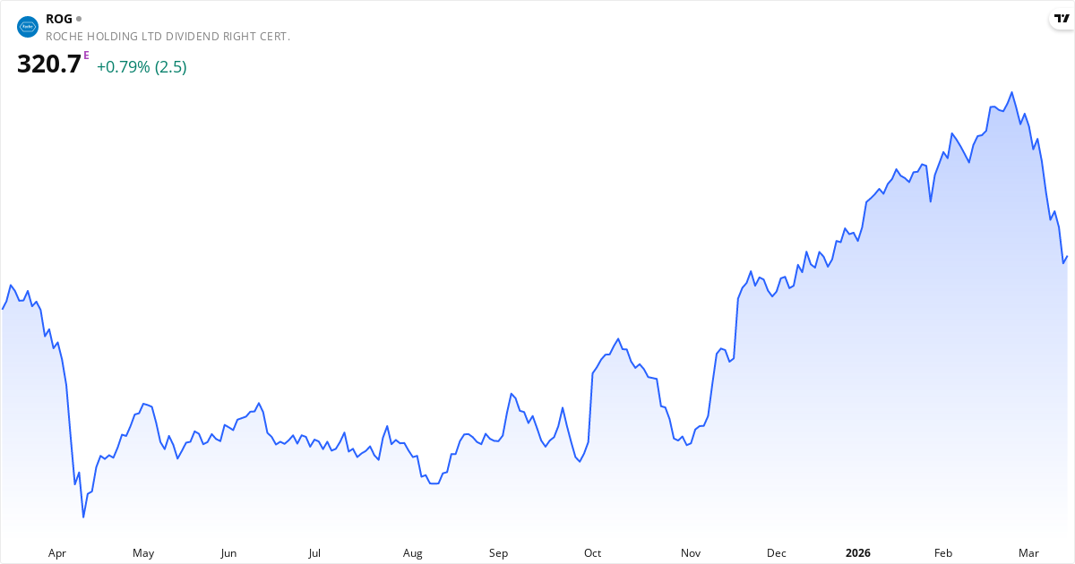Click the Roche Holding company name text

tap(168, 37)
